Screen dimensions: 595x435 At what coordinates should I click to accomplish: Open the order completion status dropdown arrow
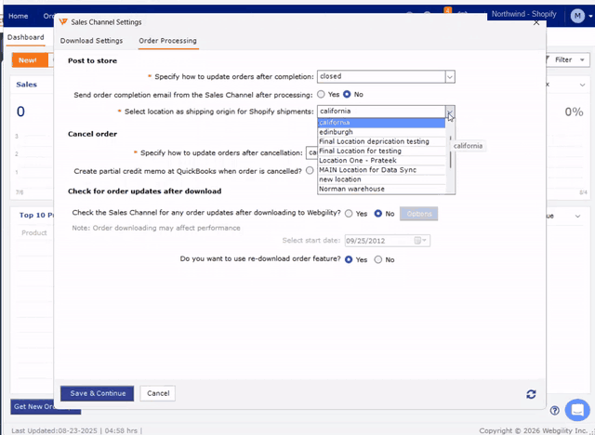coord(450,76)
